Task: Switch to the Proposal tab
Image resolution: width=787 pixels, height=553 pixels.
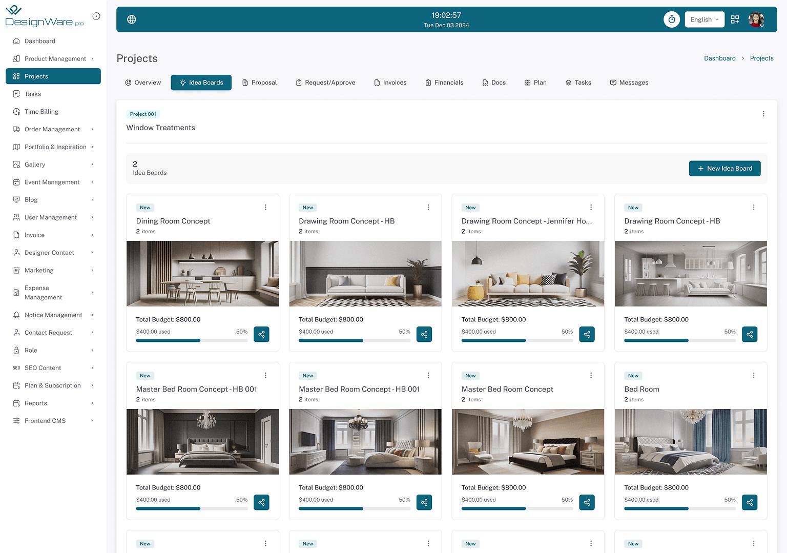Action: coord(259,83)
